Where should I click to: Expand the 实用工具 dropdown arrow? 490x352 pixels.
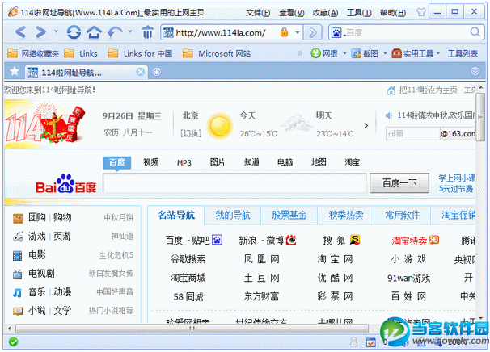pos(438,53)
